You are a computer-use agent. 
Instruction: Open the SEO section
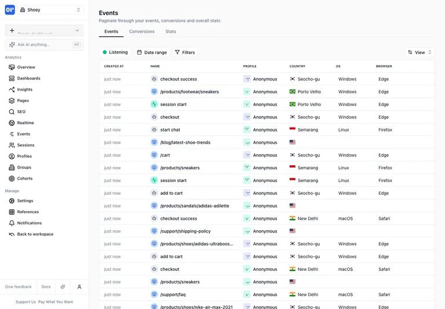click(x=21, y=112)
